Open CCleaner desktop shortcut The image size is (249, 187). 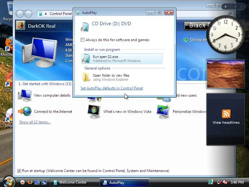(x=8, y=82)
